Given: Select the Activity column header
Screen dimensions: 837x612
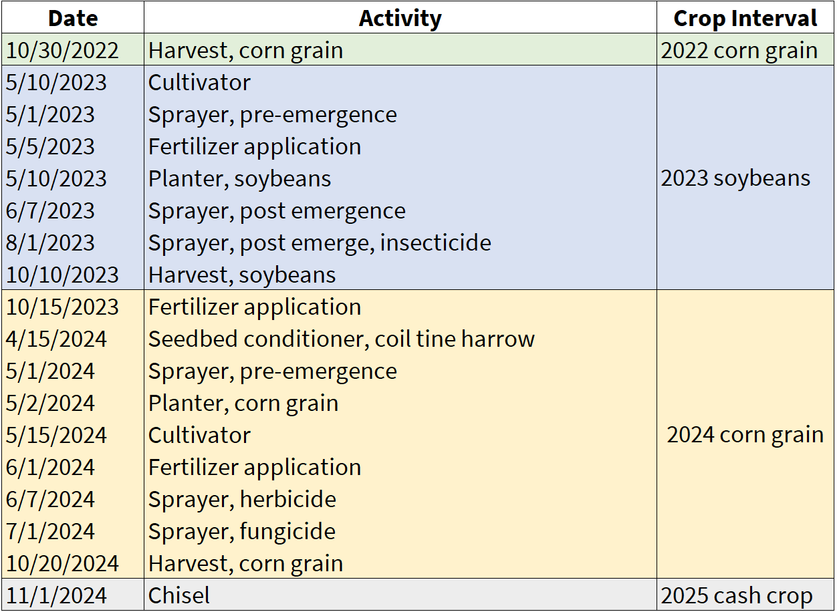Looking at the screenshot, I should 400,18.
